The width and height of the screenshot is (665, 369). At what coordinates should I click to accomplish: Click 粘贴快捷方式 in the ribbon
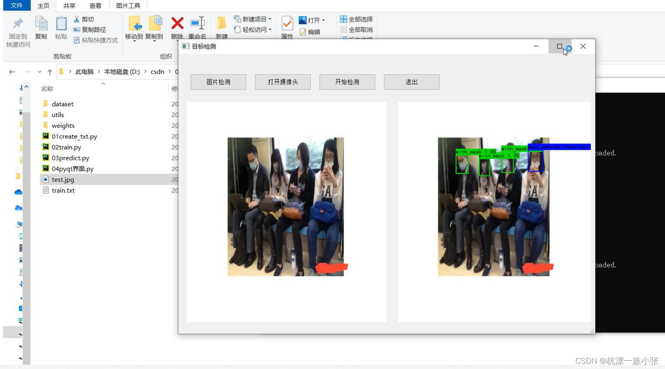tap(95, 40)
